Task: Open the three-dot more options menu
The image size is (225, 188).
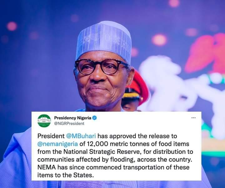Action: [193, 118]
